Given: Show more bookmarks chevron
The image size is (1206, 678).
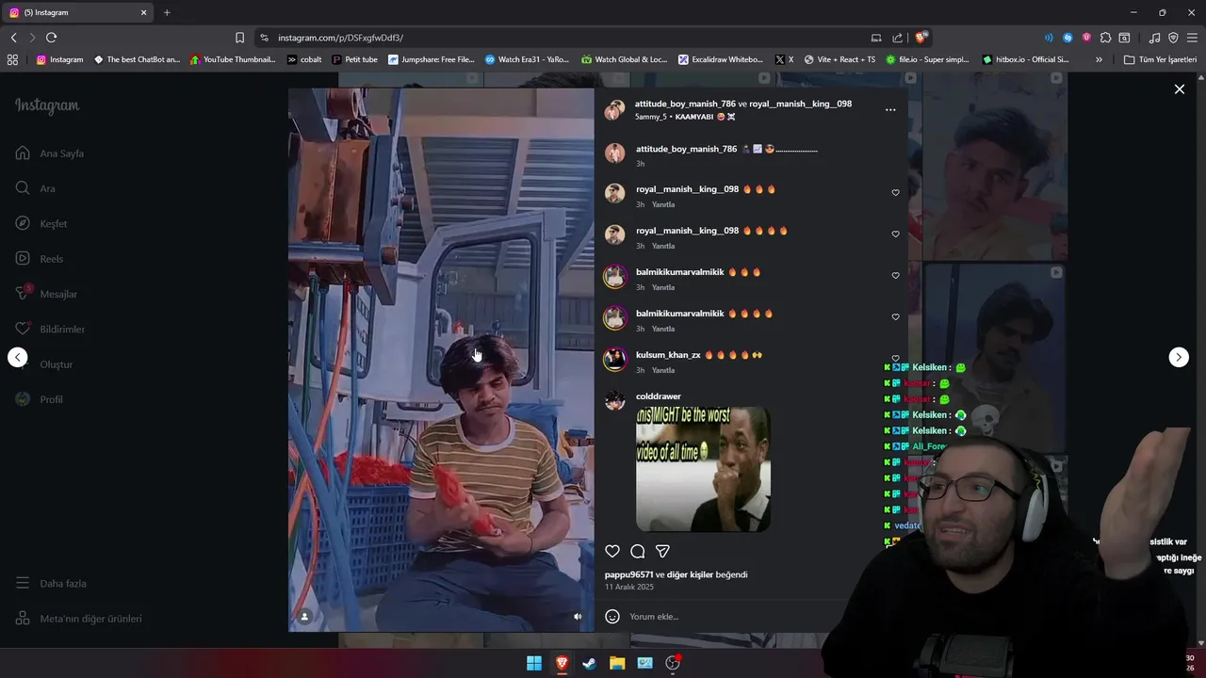Looking at the screenshot, I should [x=1099, y=59].
